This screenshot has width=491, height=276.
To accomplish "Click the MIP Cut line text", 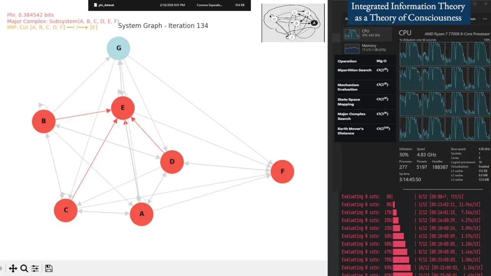I will point(52,27).
